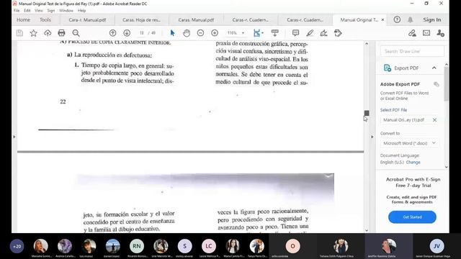The image size is (461, 259).
Task: Click the Export PDF tool label
Action: (x=406, y=68)
